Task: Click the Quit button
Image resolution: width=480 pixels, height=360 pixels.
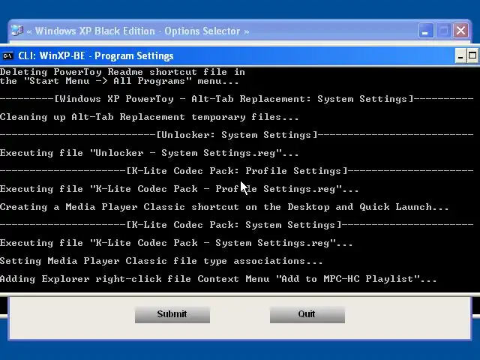Action: (x=307, y=314)
